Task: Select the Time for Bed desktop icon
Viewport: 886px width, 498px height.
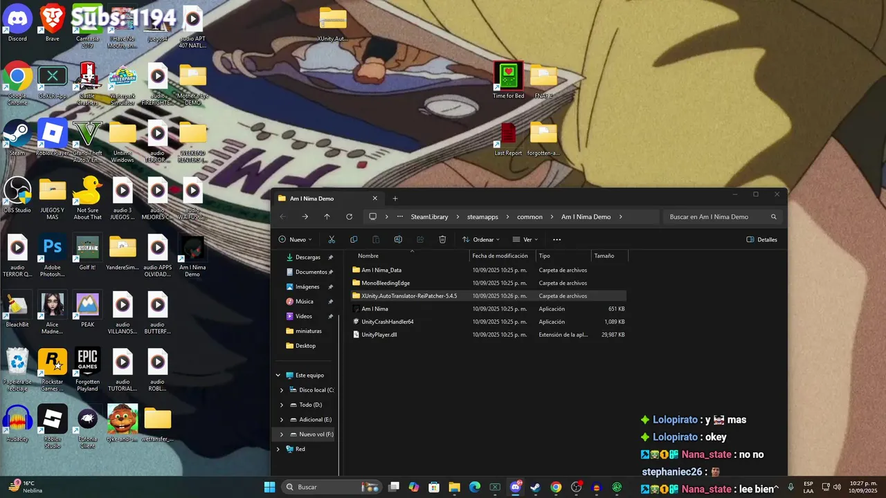Action: point(508,80)
